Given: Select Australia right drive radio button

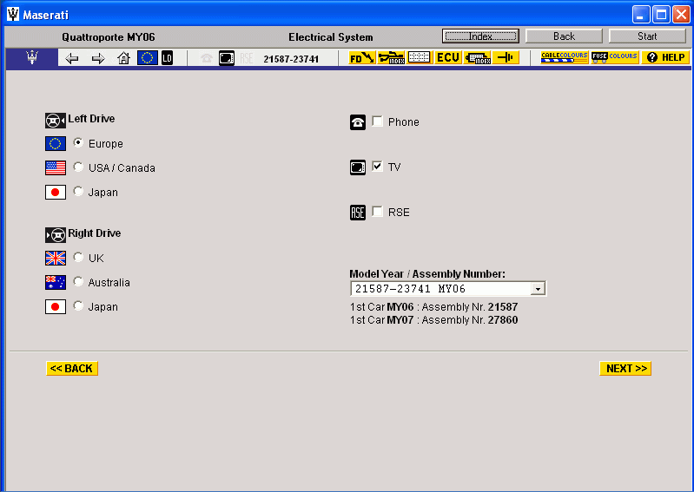Looking at the screenshot, I should 79,282.
